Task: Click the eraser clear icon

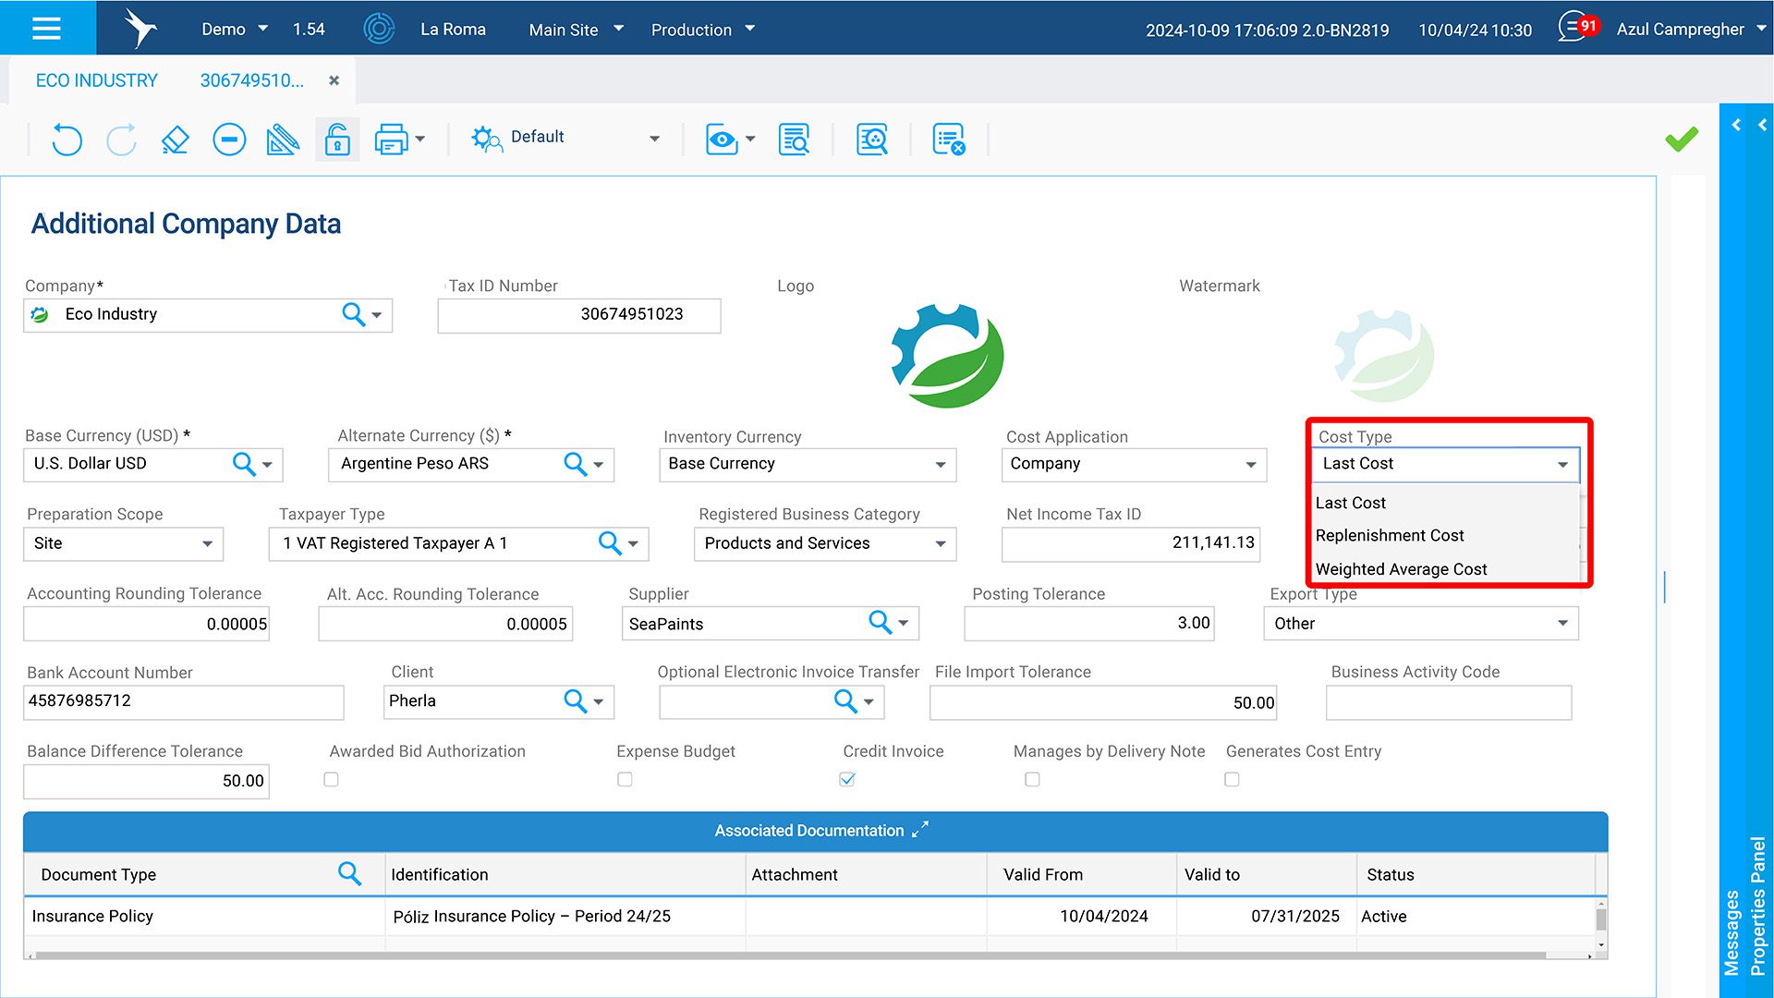Action: click(x=175, y=140)
